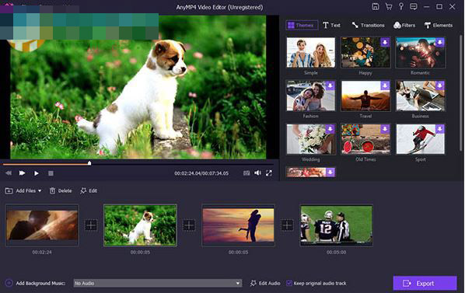Click the previous frame playback button
The width and height of the screenshot is (465, 293).
click(x=9, y=173)
